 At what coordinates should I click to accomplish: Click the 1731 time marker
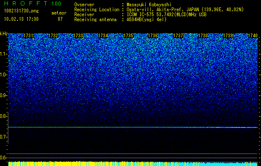29,36
